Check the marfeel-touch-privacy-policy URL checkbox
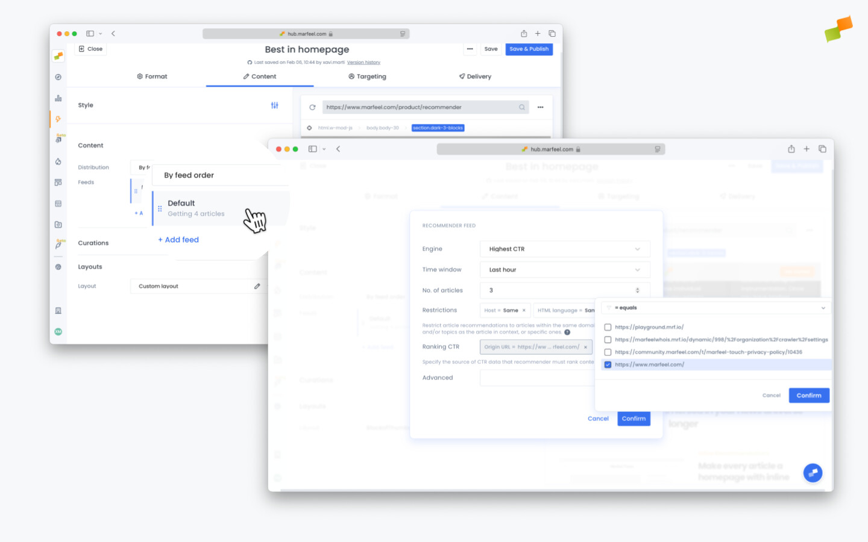The image size is (868, 542). click(x=608, y=352)
